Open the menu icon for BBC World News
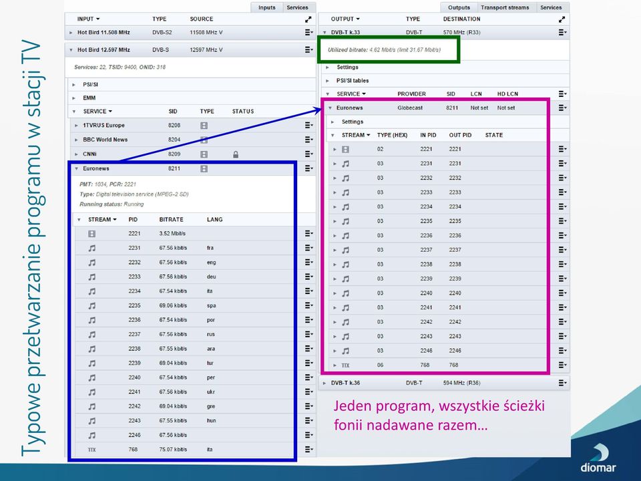The image size is (641, 481). (309, 140)
